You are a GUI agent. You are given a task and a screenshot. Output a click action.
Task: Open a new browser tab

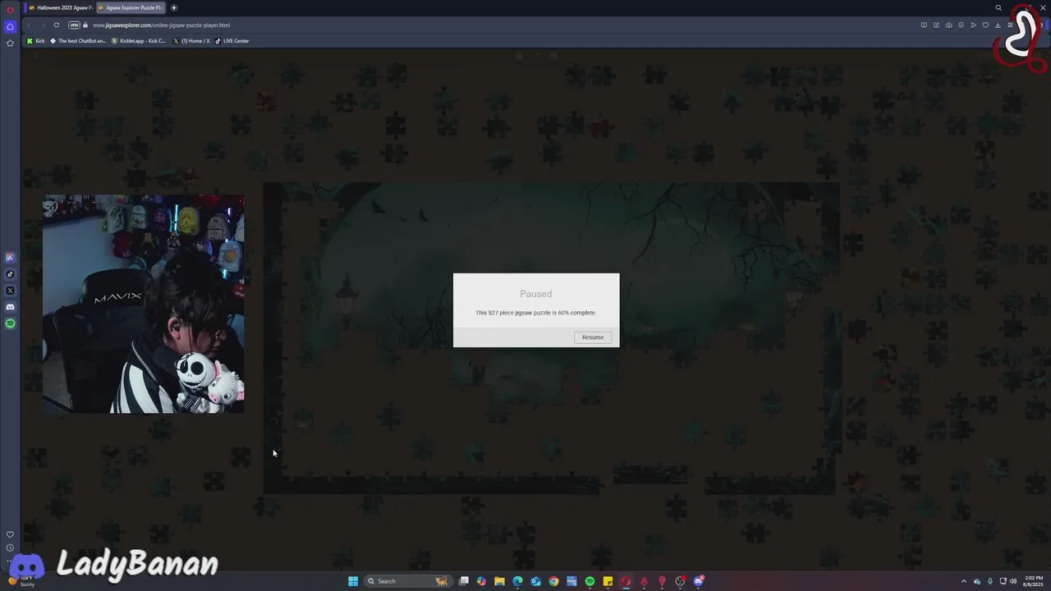click(174, 7)
